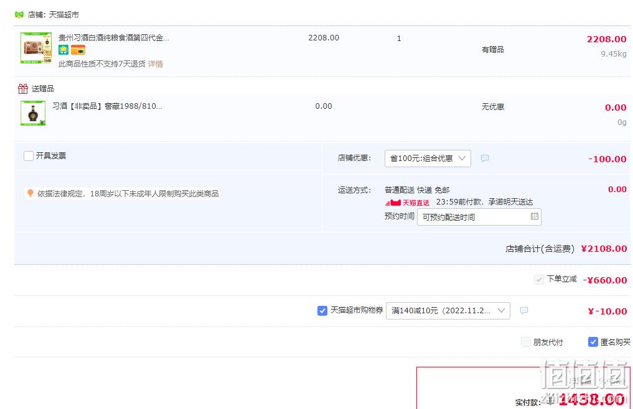This screenshot has width=633, height=409.
Task: Open the Xijiu liquor product thumbnail
Action: (36, 48)
